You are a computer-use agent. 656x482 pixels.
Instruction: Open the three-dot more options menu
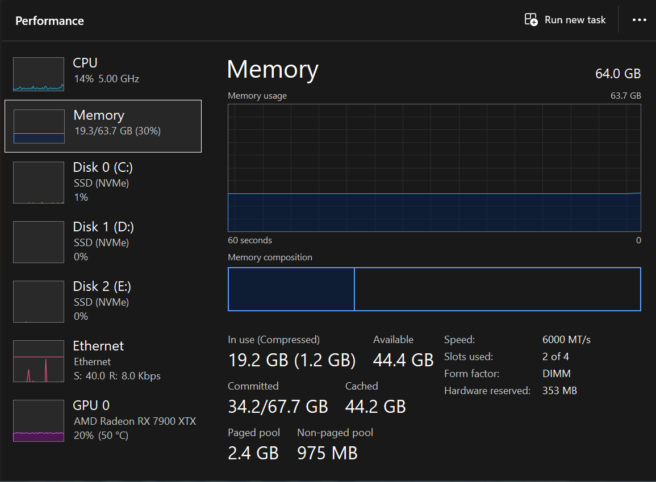[x=639, y=20]
